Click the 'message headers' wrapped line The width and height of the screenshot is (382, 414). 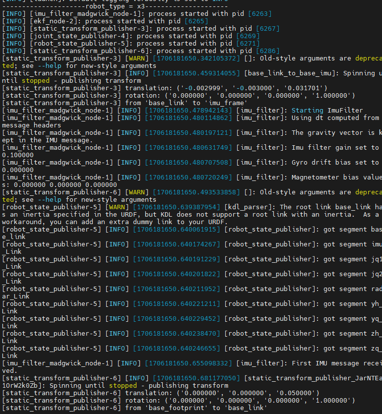click(31, 125)
